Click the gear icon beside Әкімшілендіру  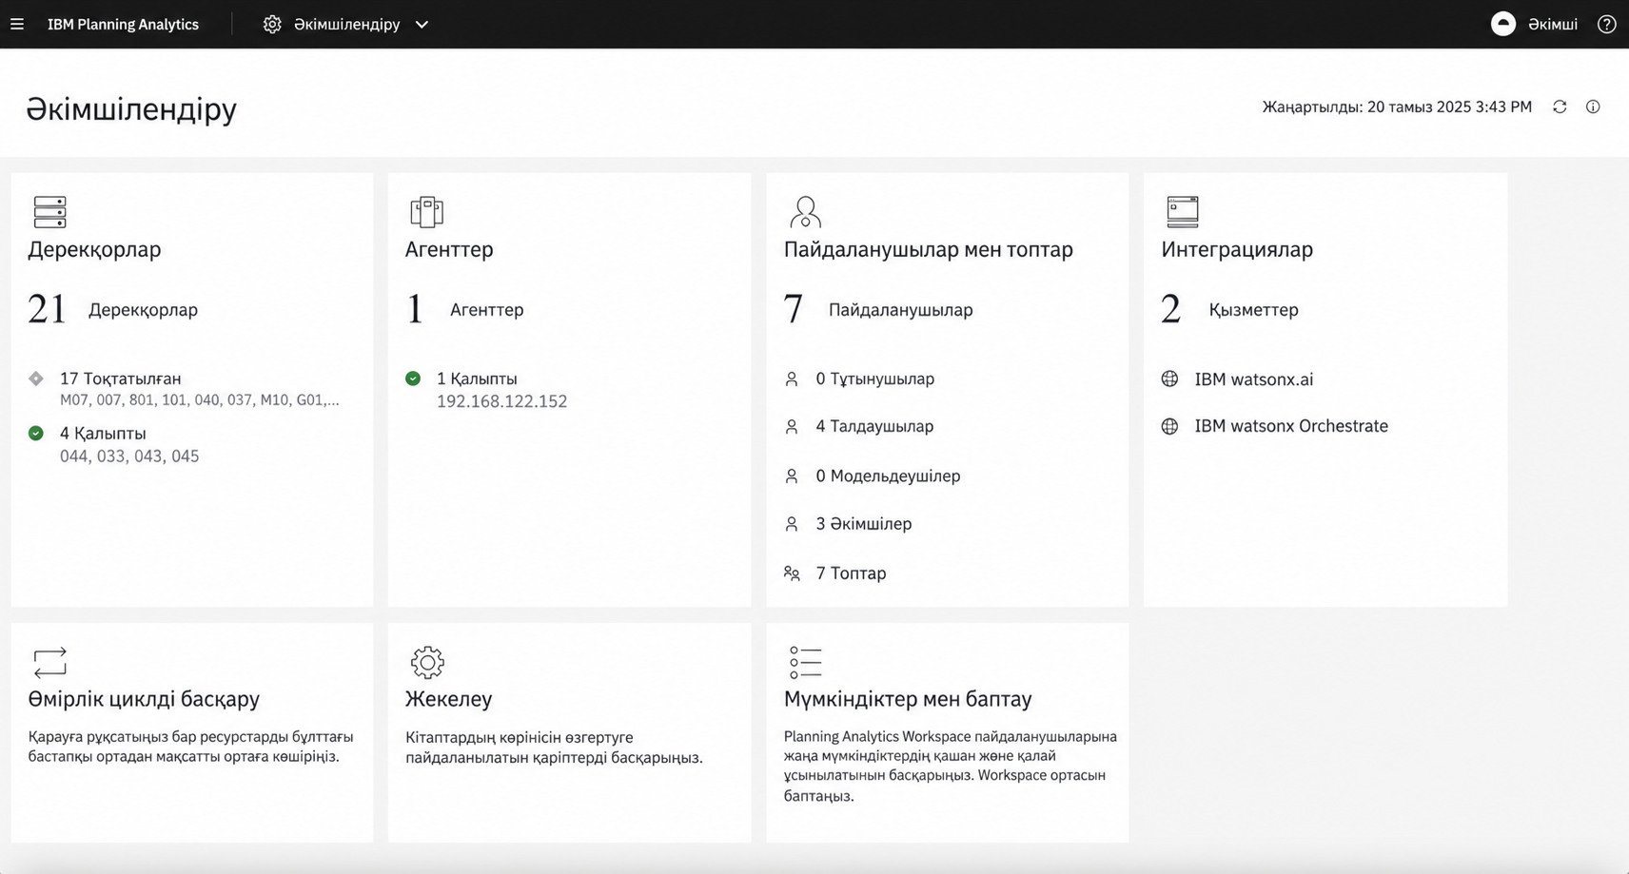[272, 24]
